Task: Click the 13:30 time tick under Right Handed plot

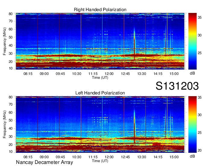Action: tap(142, 74)
